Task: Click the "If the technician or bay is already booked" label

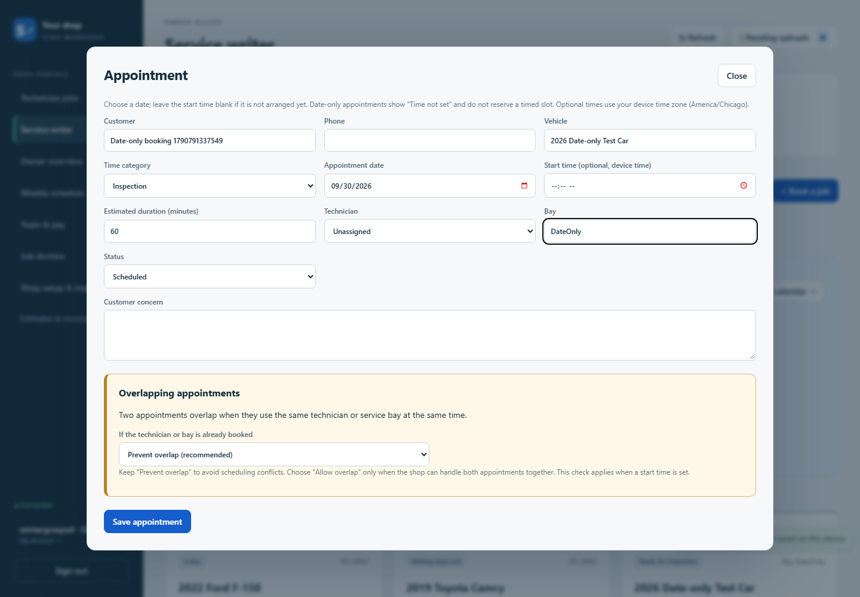Action: tap(186, 435)
